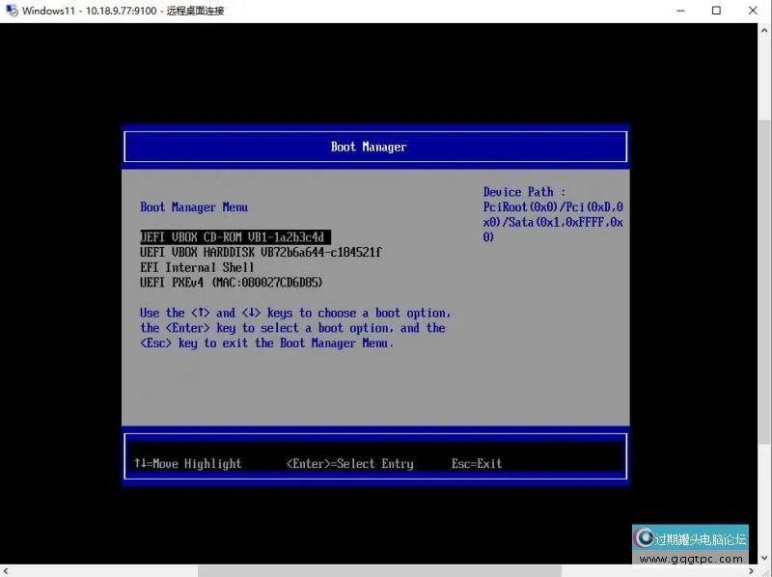This screenshot has width=772, height=577.
Task: Click the Boot Manager title header
Action: [x=369, y=147]
